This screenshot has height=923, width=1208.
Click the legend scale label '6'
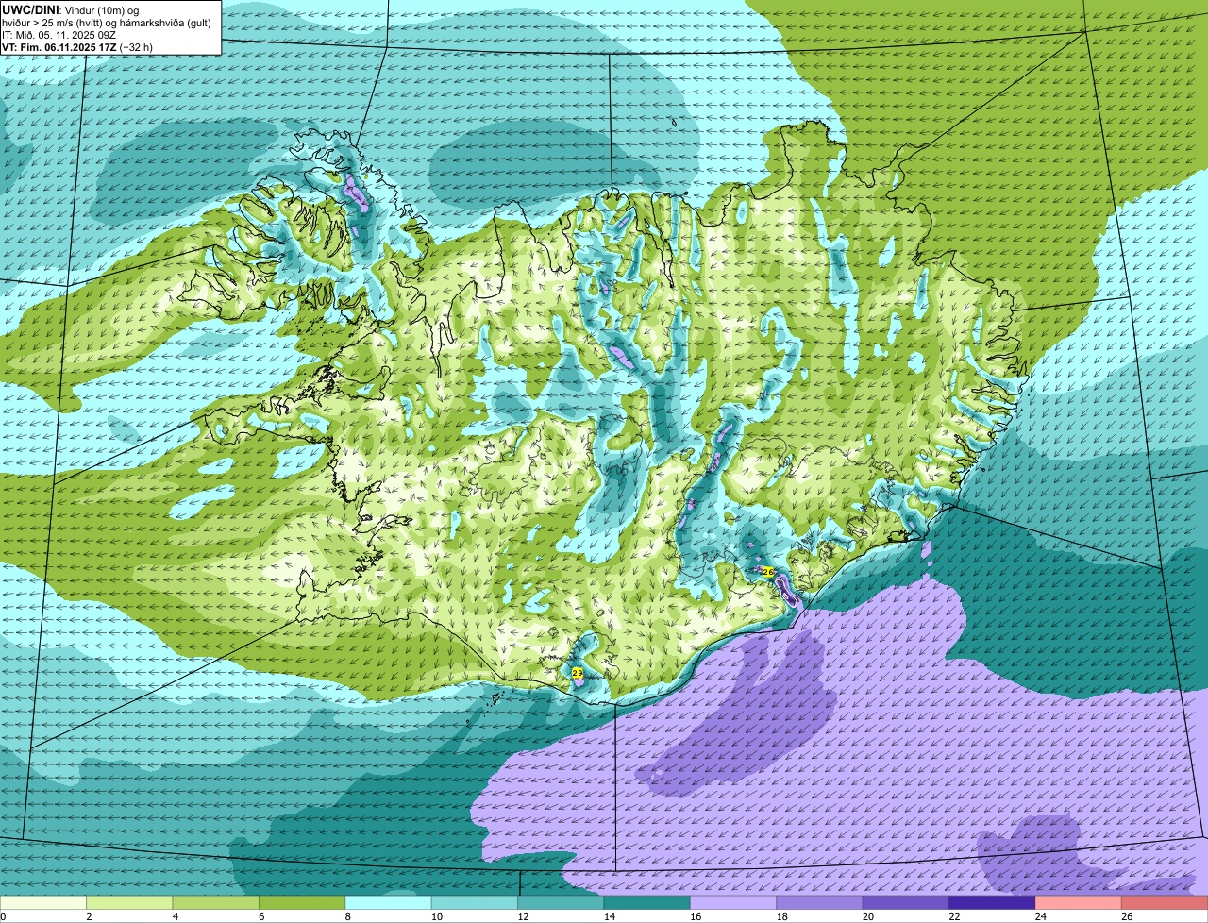pos(261,916)
